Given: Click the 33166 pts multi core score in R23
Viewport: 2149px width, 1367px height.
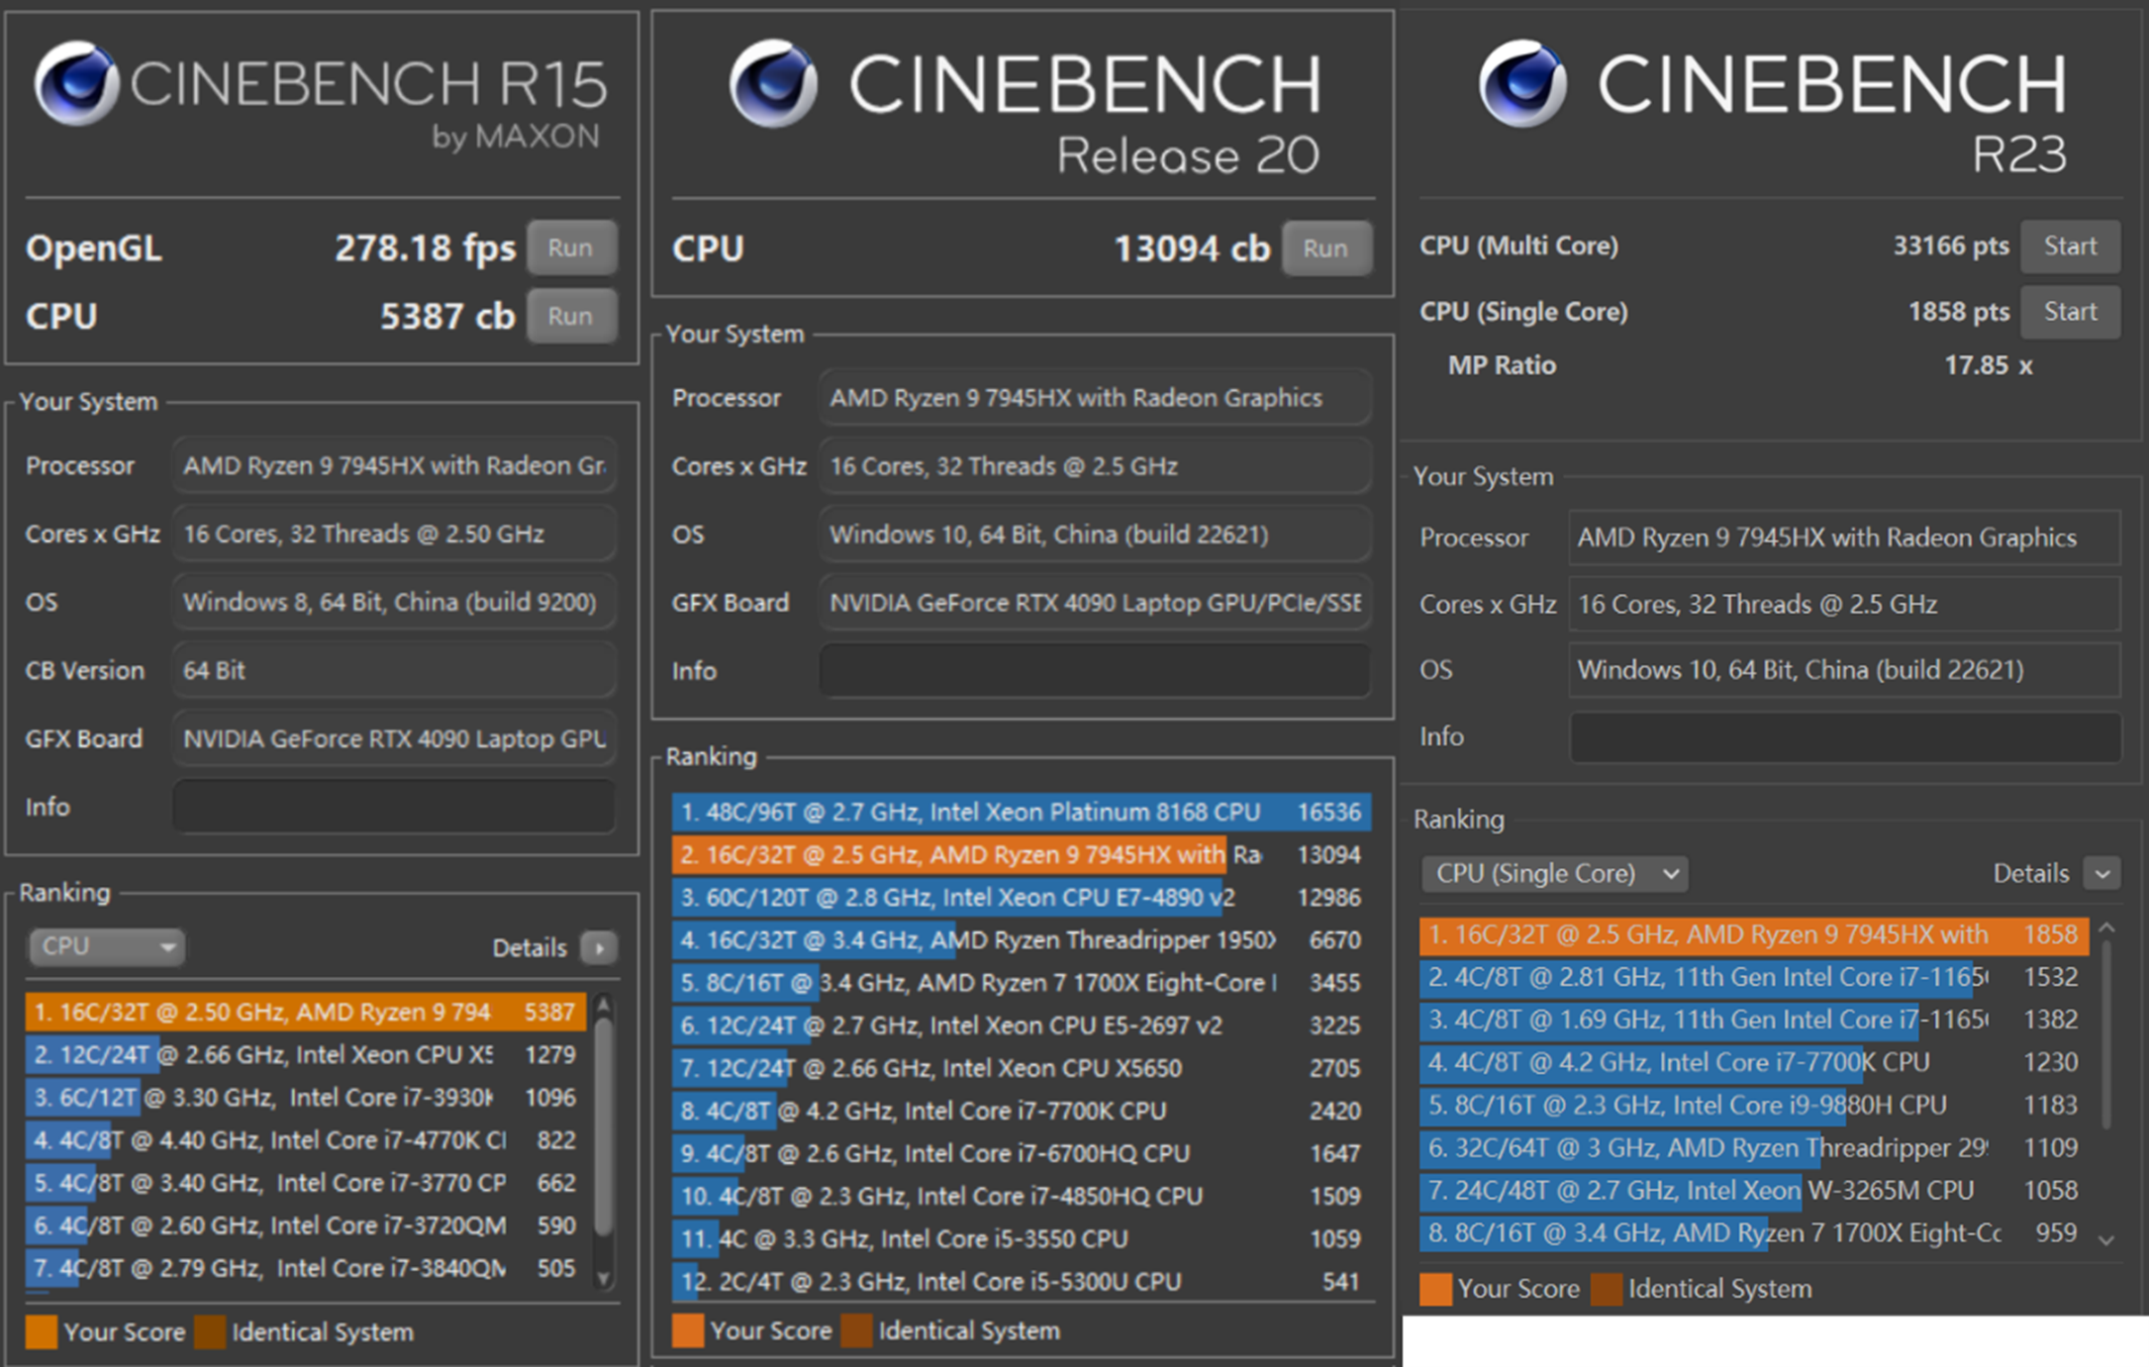Looking at the screenshot, I should [x=1950, y=245].
